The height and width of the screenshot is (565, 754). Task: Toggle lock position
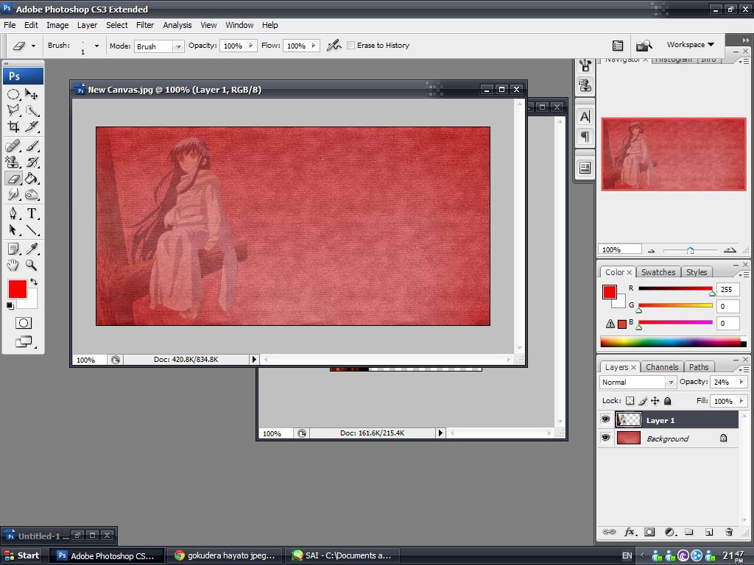(655, 401)
